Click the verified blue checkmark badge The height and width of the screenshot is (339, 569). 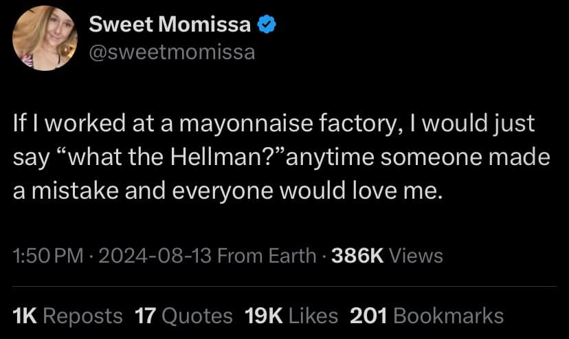tap(267, 27)
